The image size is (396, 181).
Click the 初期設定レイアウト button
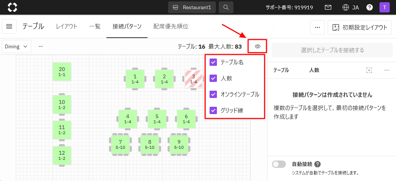[360, 27]
